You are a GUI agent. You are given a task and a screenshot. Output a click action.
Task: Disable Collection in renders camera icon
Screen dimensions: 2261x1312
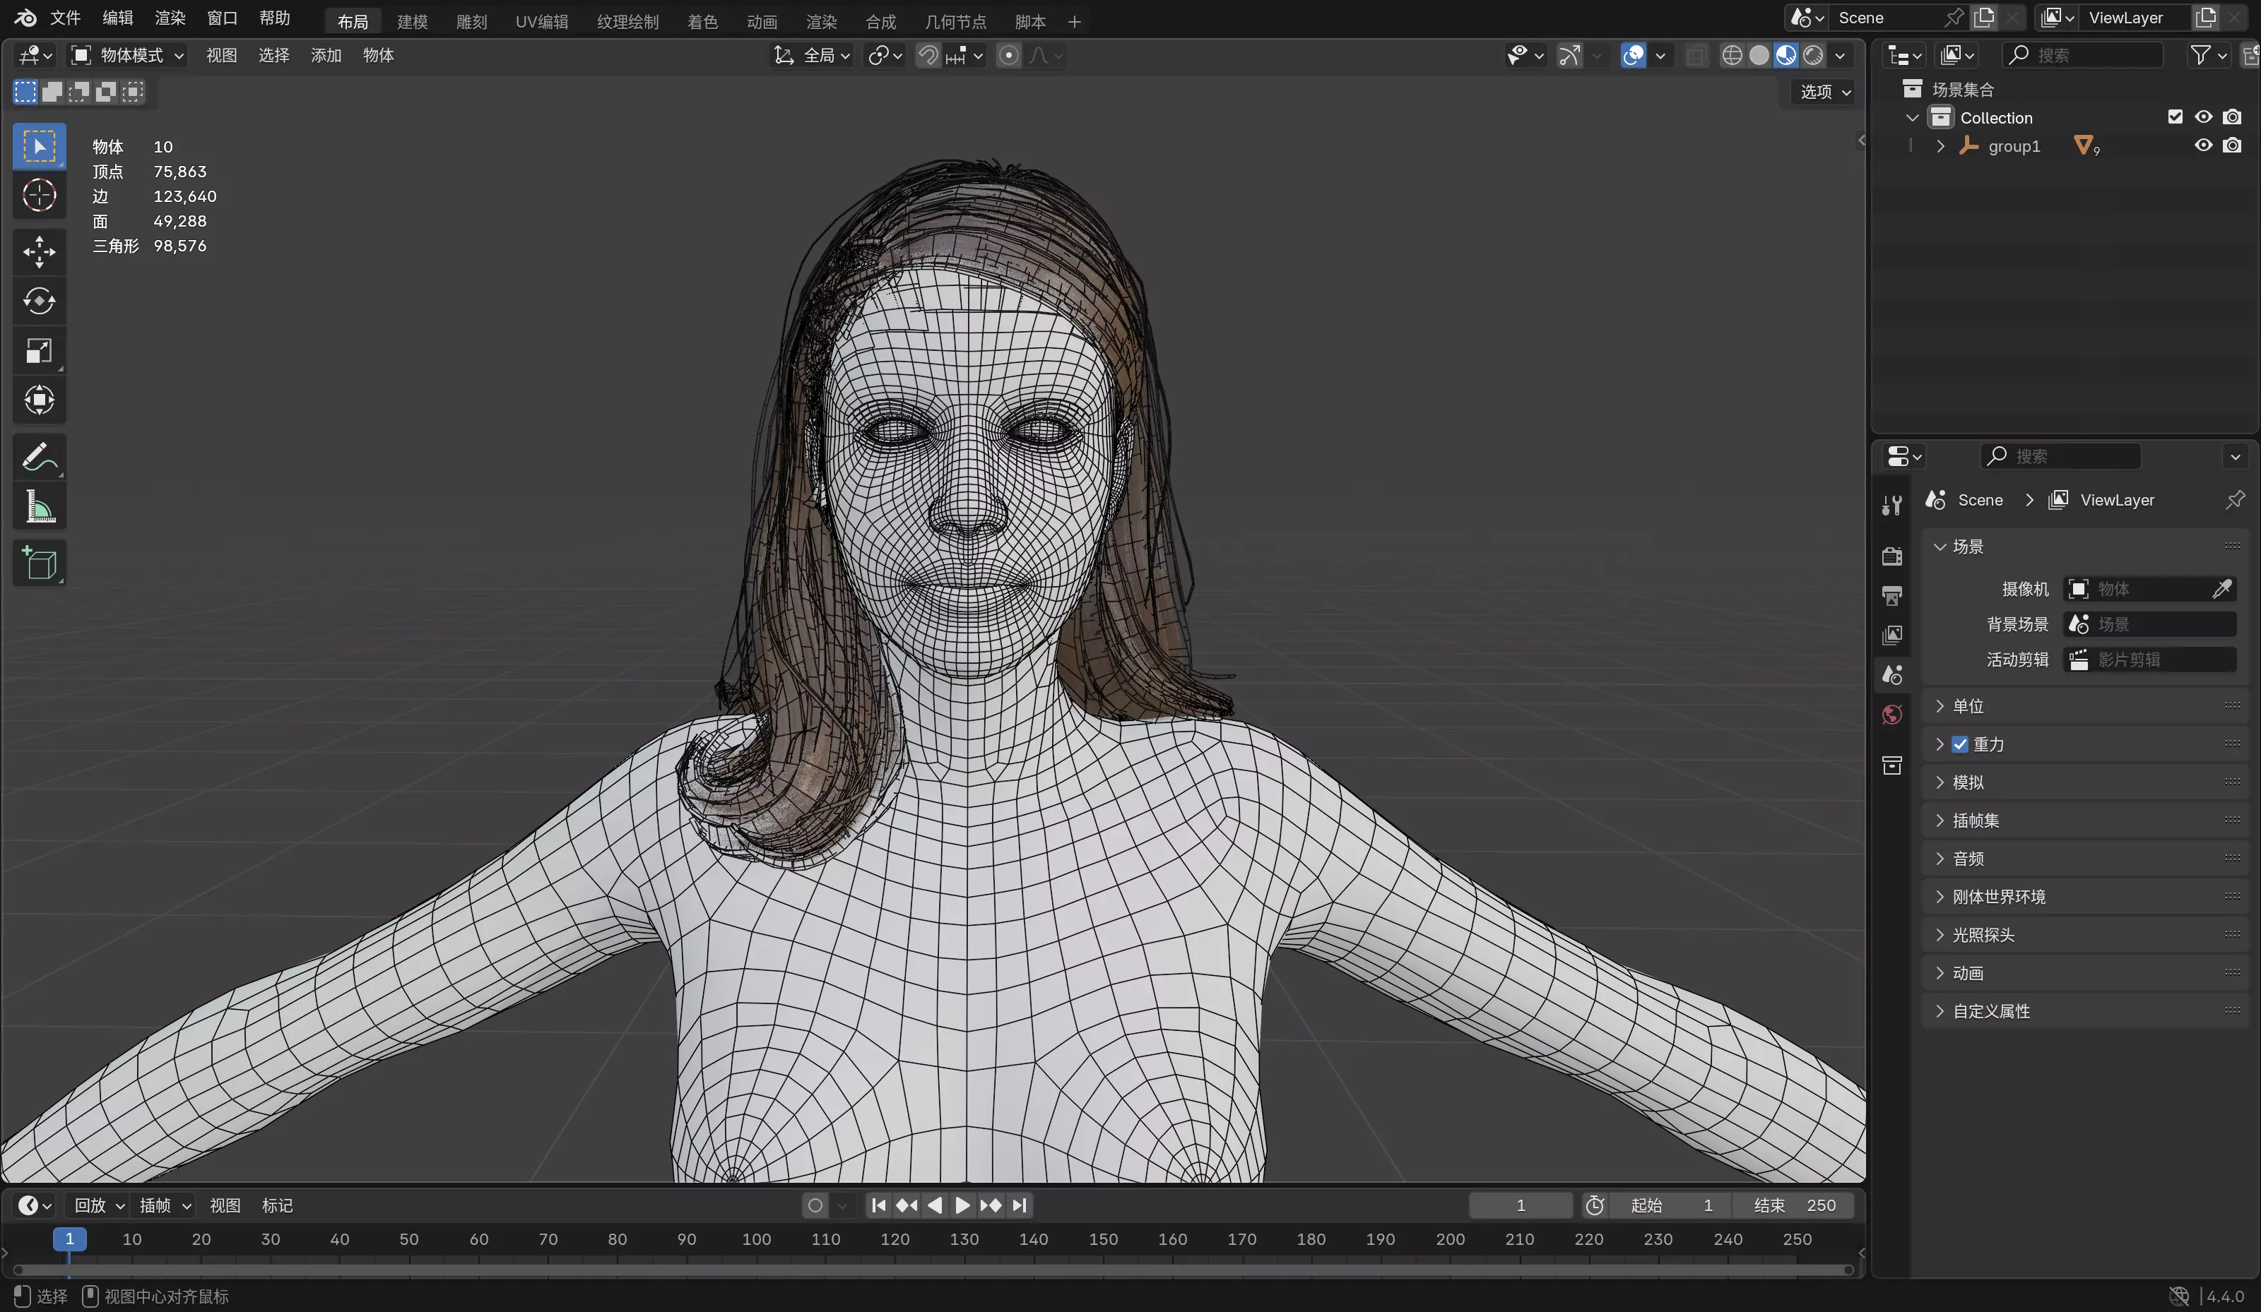[x=2232, y=117]
